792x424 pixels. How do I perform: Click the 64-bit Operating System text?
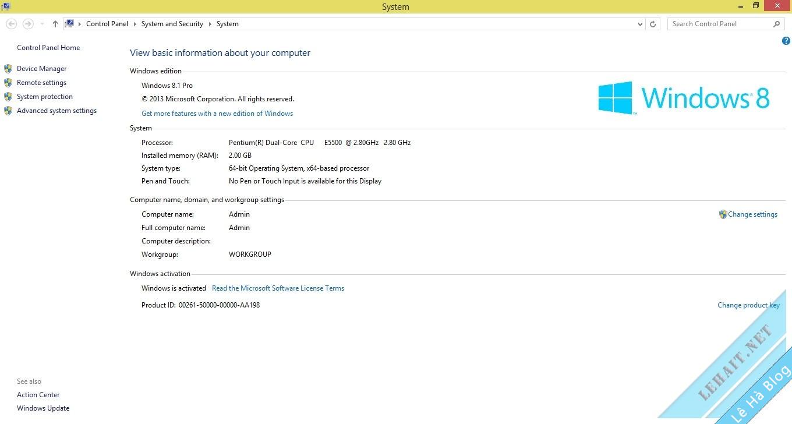299,168
